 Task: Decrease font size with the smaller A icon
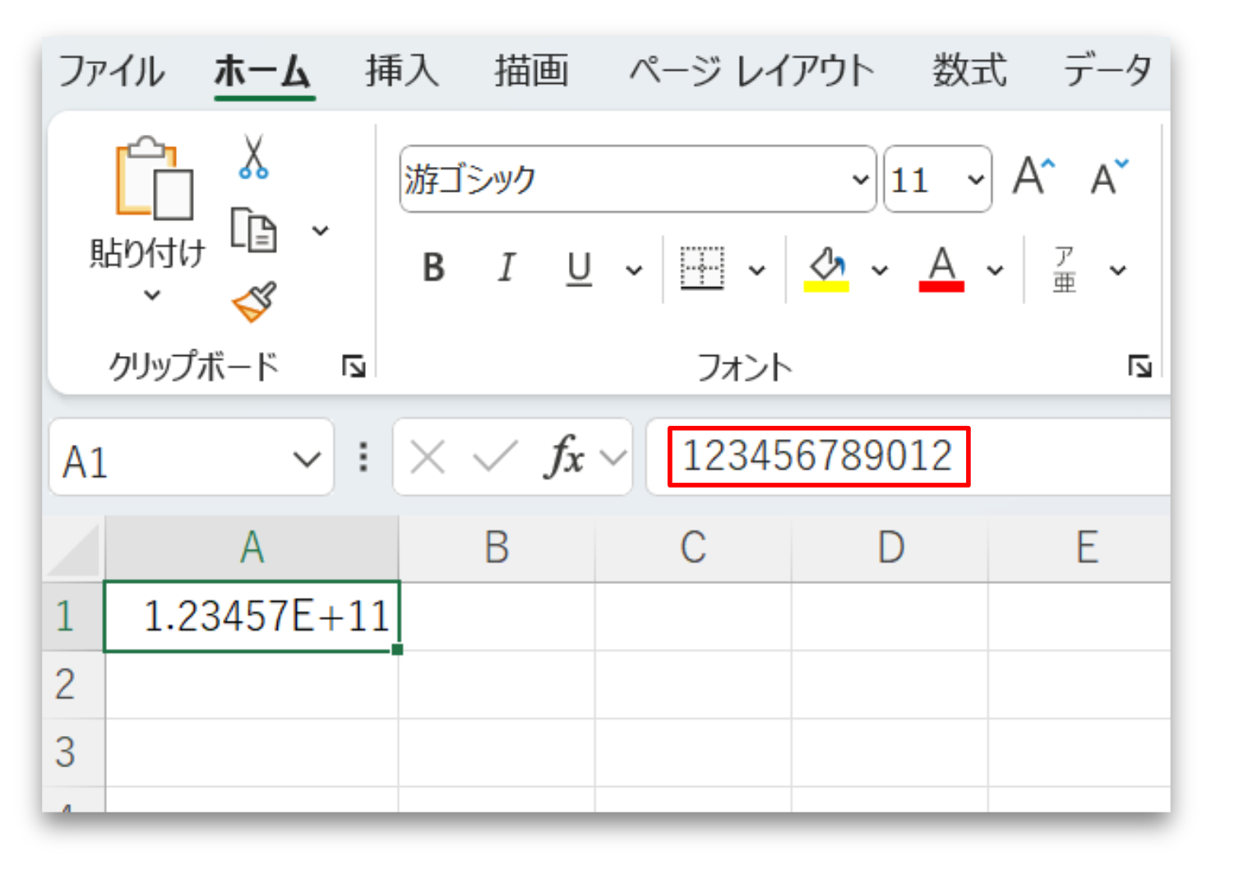[x=1109, y=176]
